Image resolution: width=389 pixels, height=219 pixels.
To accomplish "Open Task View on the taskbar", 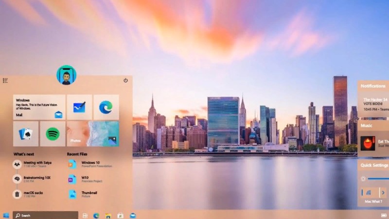I will click(x=85, y=215).
